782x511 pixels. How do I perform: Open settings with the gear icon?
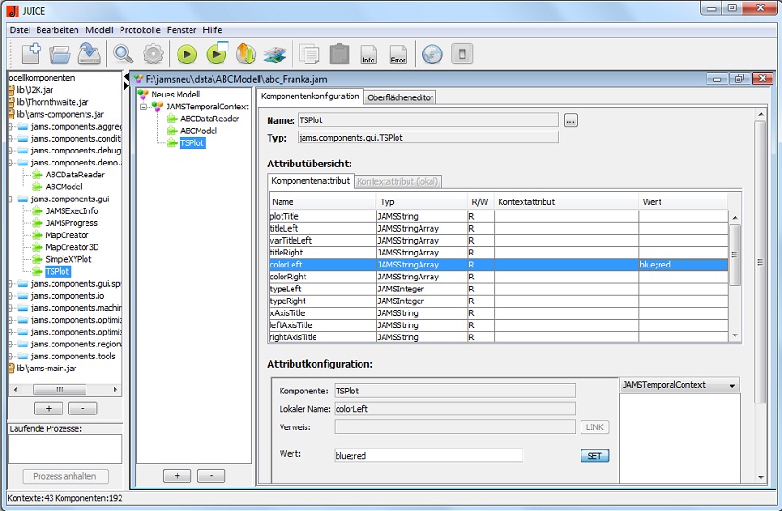153,54
